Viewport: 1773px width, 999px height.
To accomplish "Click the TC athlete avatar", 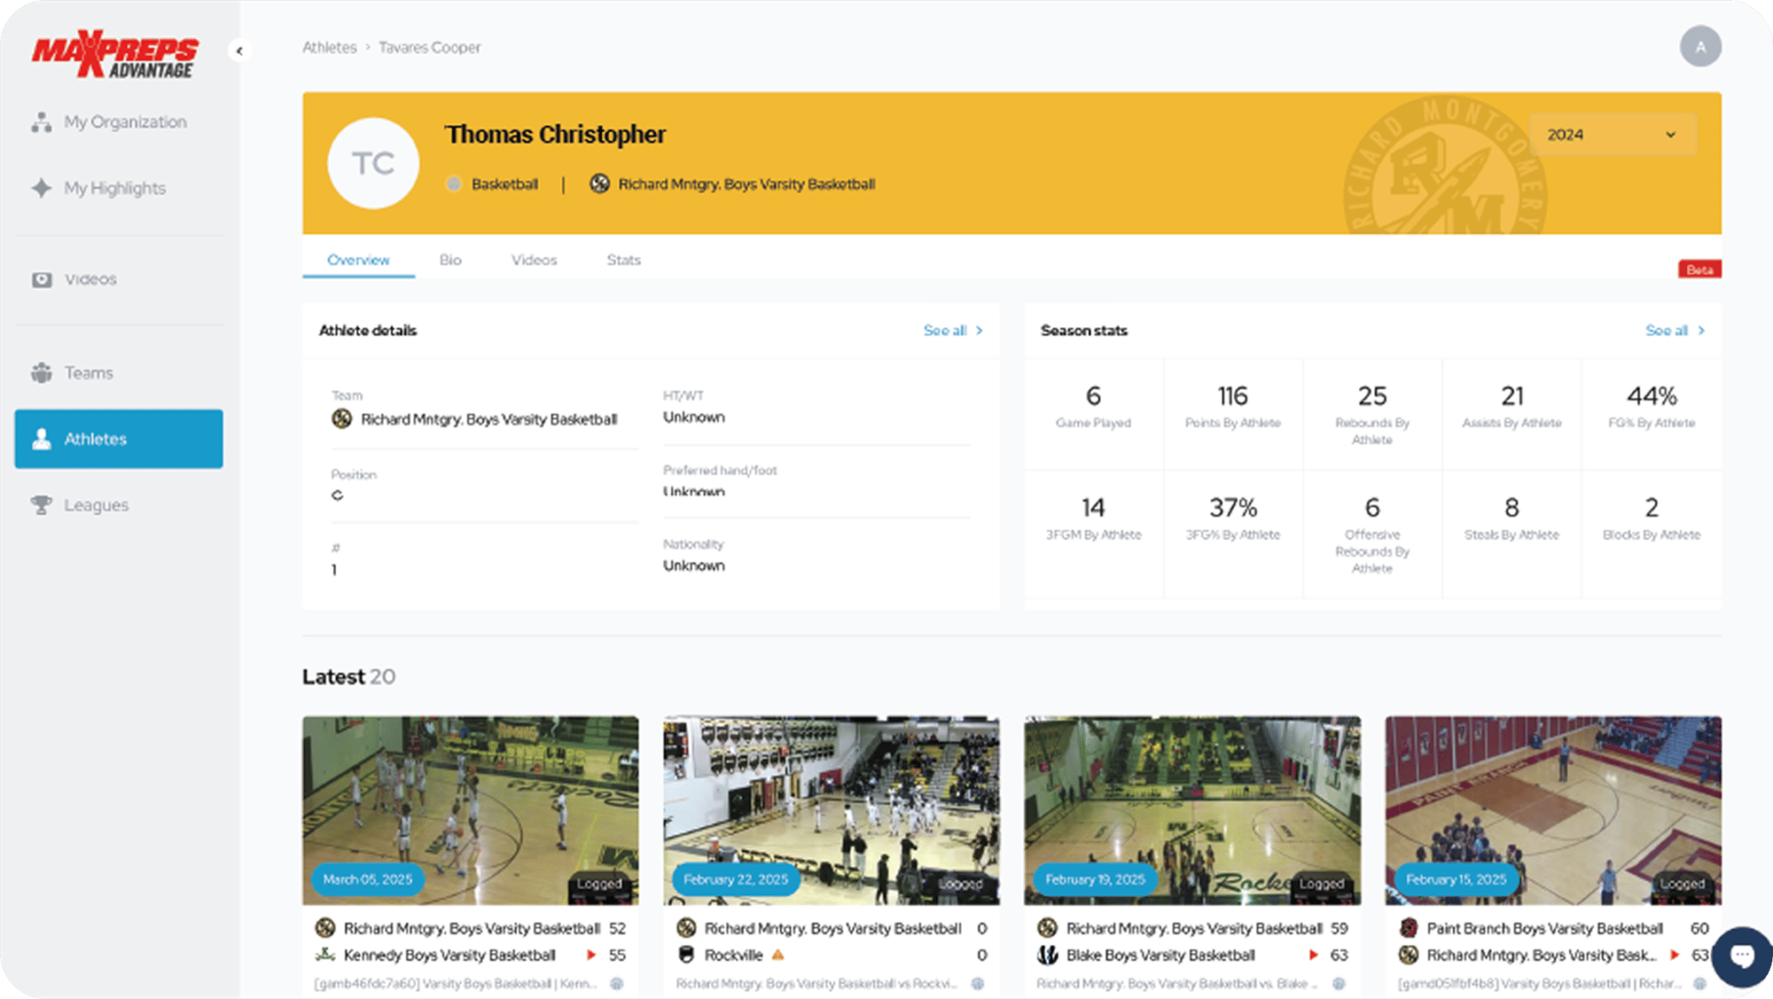I will tap(373, 163).
